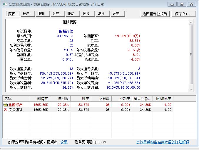Click the application icon in title bar
Viewport: 199px width, 150px height.
tap(5, 4)
